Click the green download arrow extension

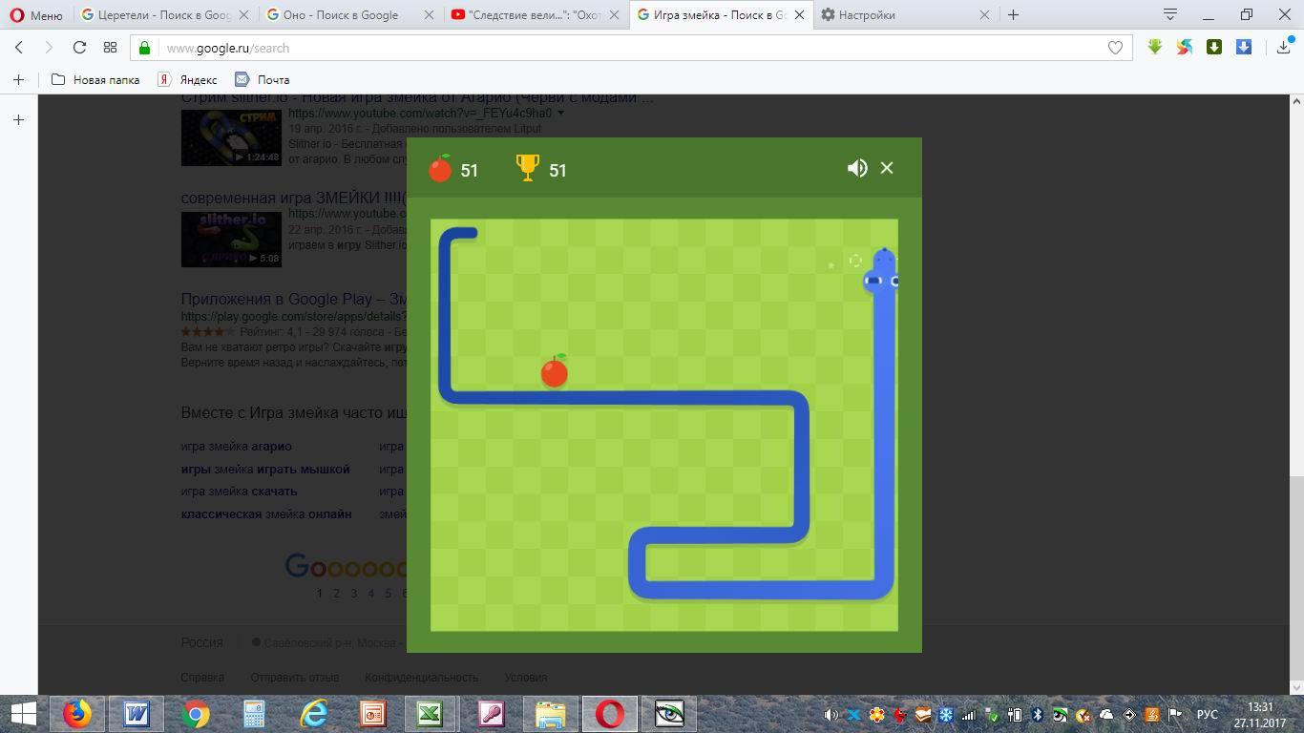click(1155, 47)
